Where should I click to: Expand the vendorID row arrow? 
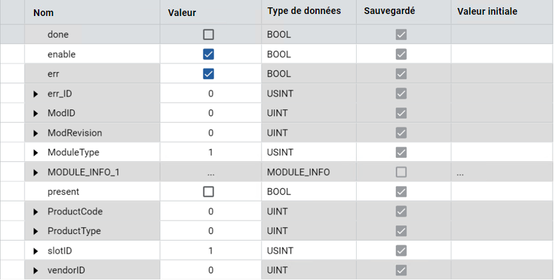(35, 271)
